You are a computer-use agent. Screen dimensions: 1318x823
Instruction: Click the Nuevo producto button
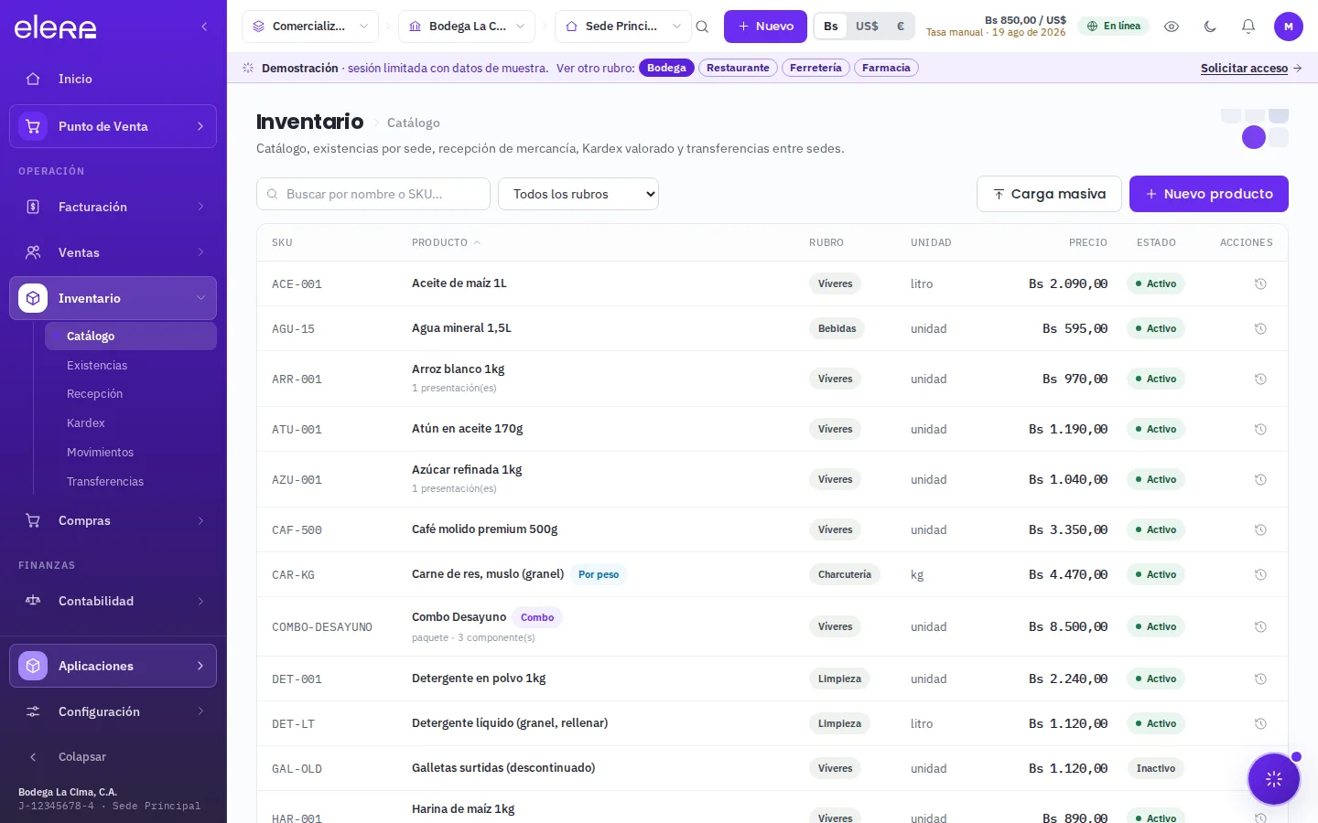[1209, 194]
